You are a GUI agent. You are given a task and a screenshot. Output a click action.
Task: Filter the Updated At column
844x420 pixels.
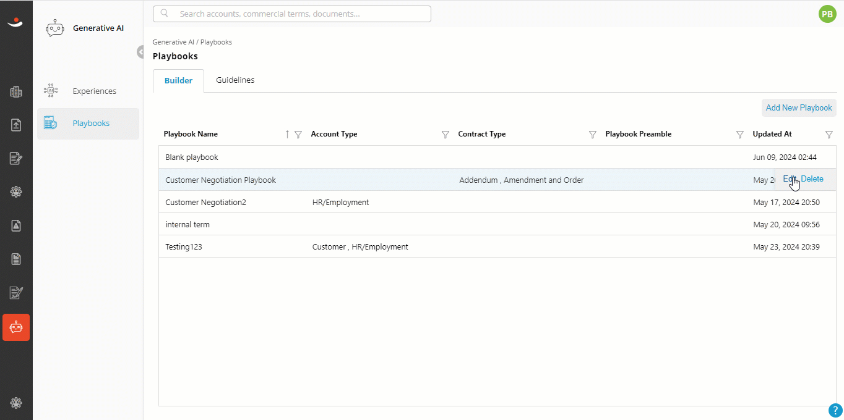tap(829, 135)
